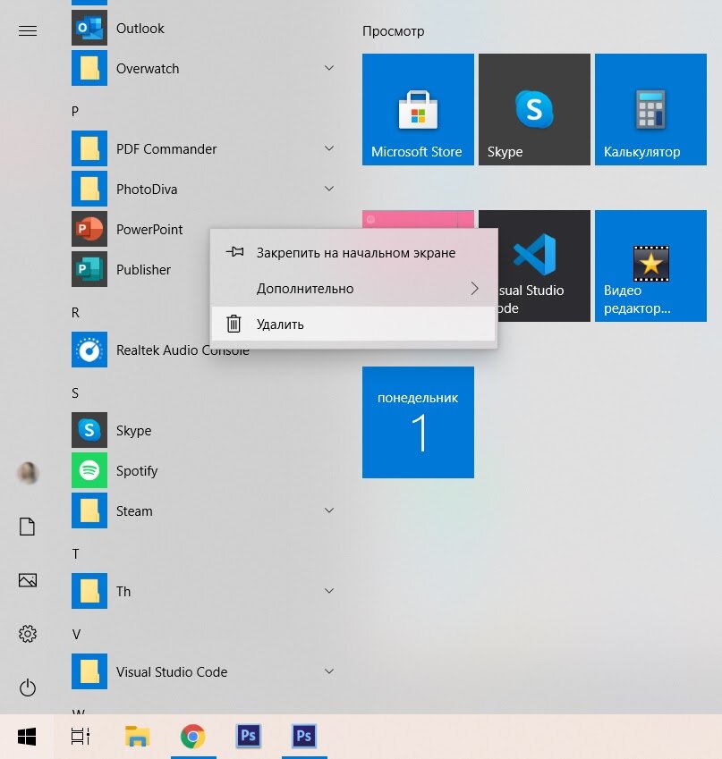Expand the PhotoDiva folder chevron
Image resolution: width=722 pixels, height=759 pixels.
[x=329, y=189]
